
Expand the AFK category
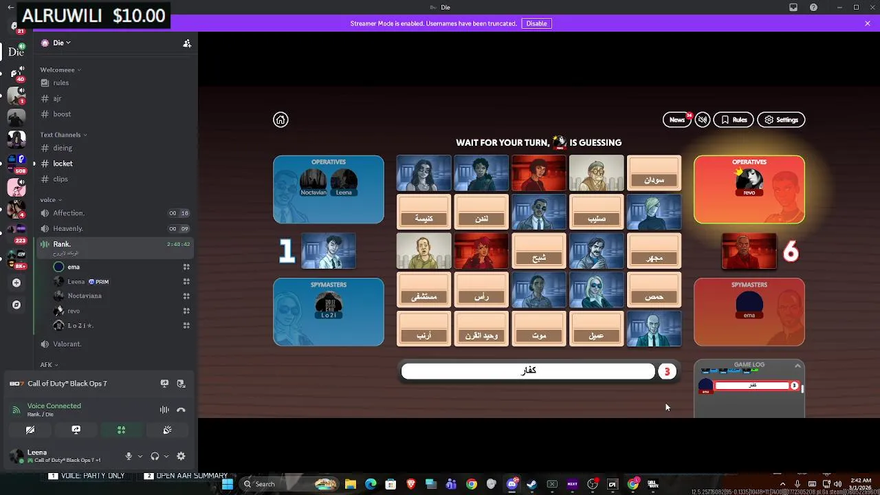coord(49,365)
